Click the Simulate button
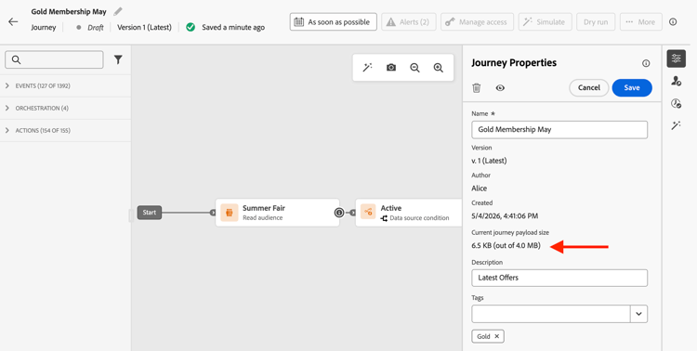 tap(545, 21)
